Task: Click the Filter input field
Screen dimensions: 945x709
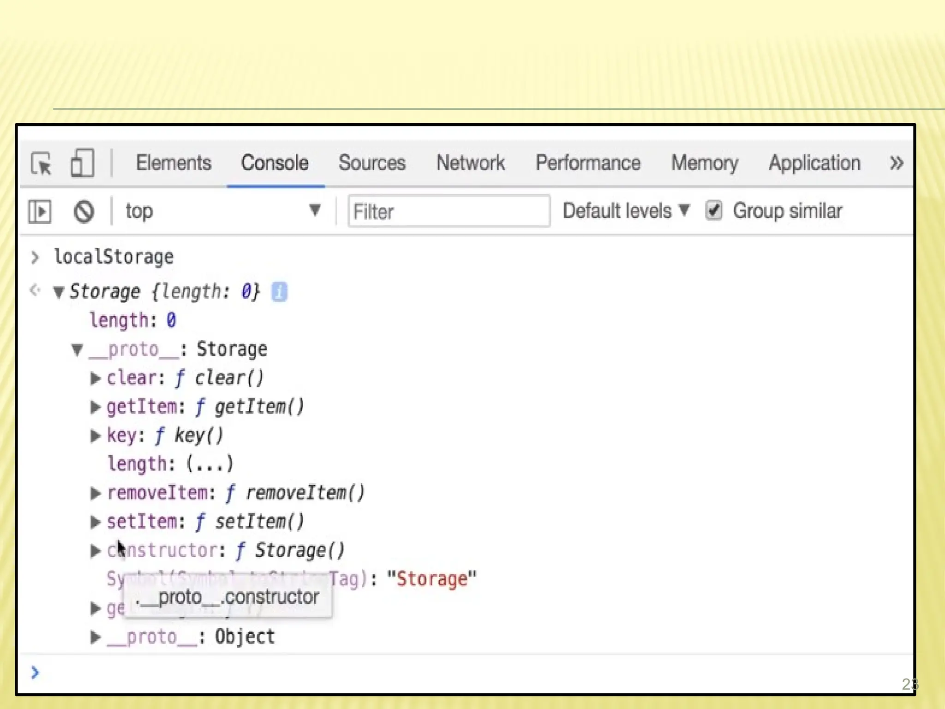Action: coord(449,211)
